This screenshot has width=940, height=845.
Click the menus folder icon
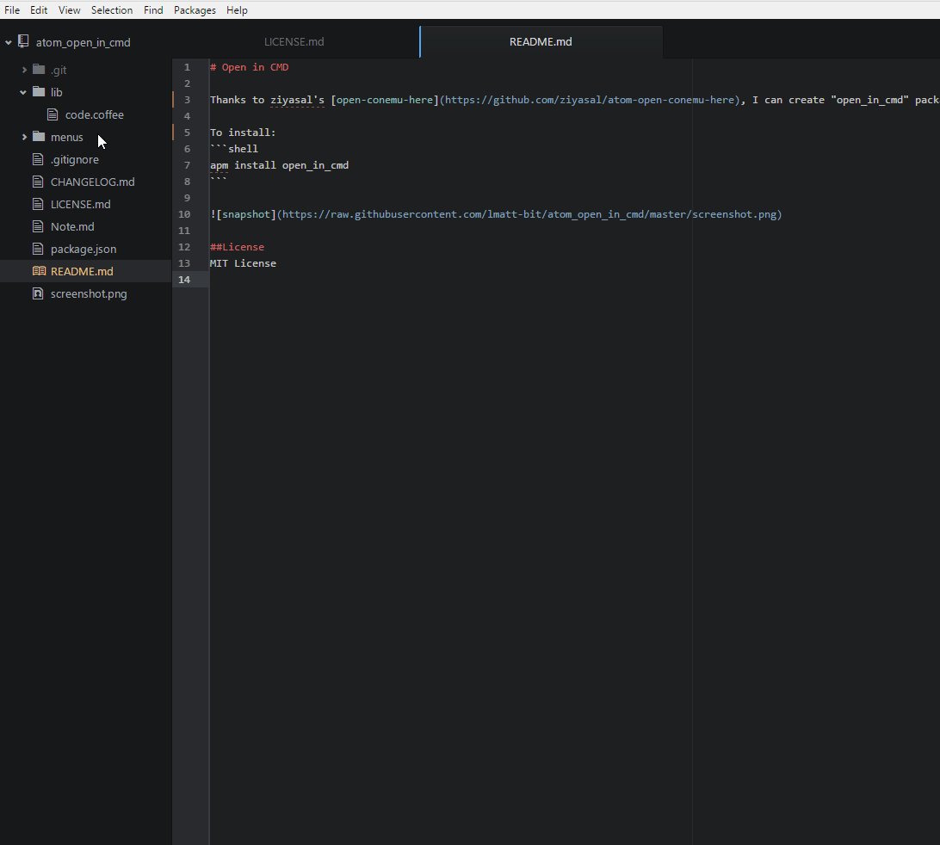click(x=38, y=137)
